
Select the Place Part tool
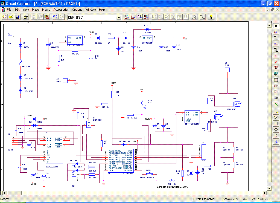(x=276, y=32)
